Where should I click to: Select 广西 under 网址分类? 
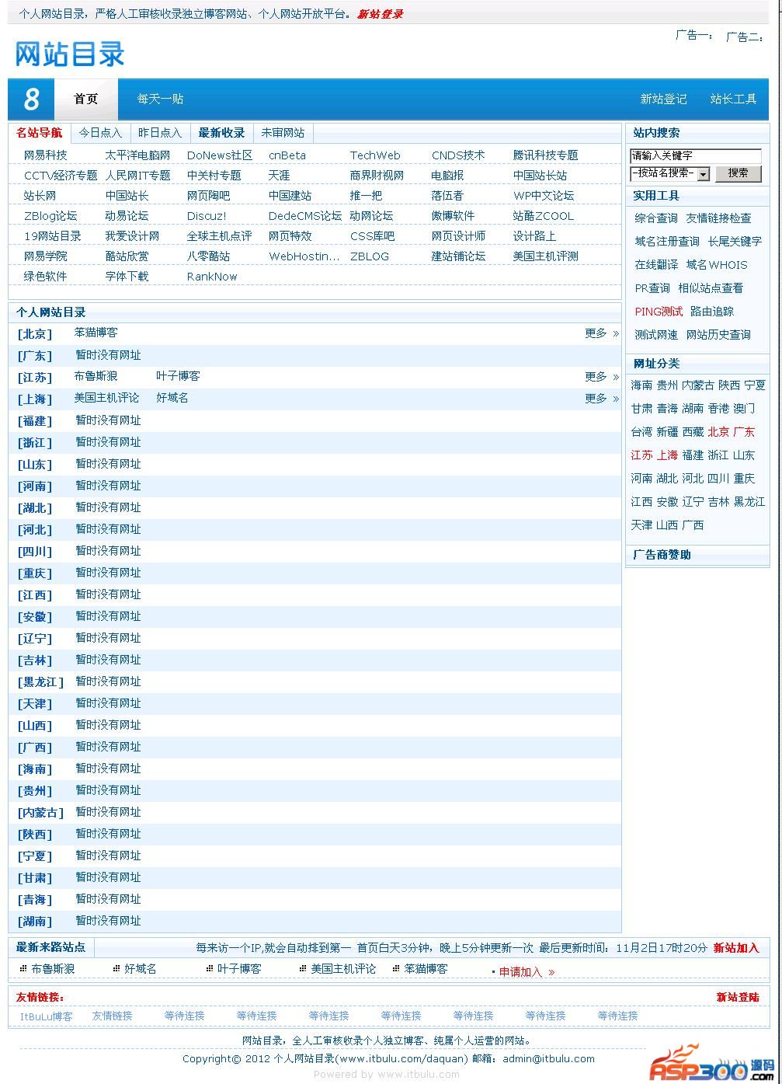[693, 525]
